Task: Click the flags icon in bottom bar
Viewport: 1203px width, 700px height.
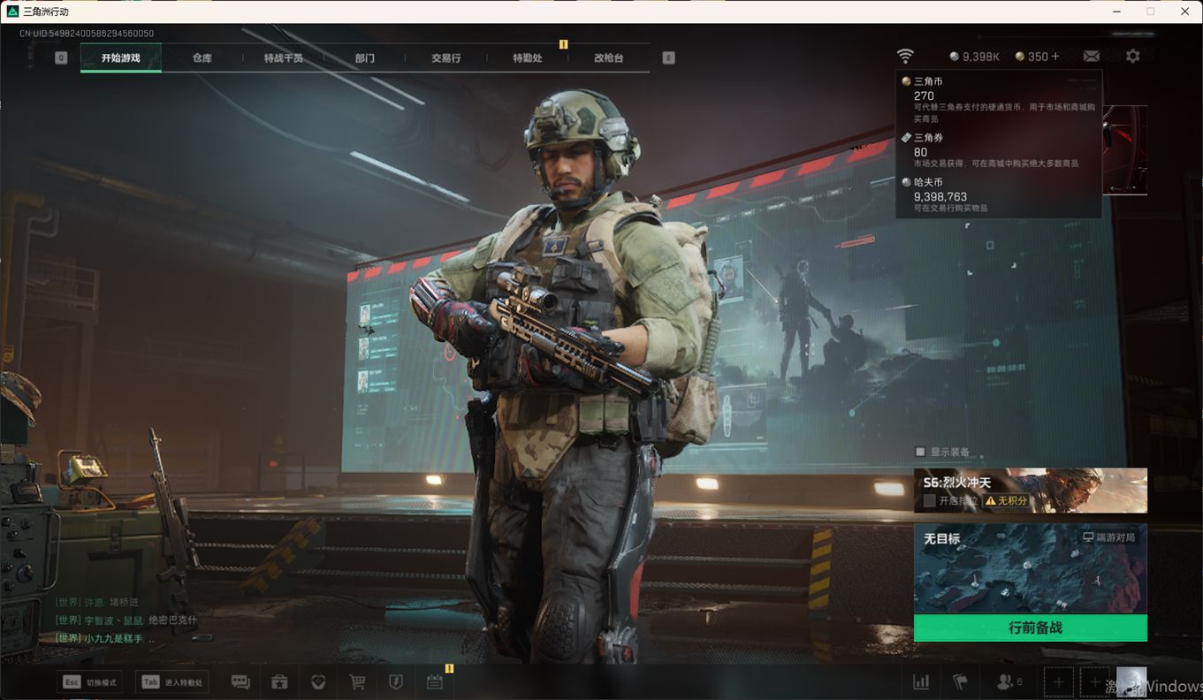Action: coord(960,681)
